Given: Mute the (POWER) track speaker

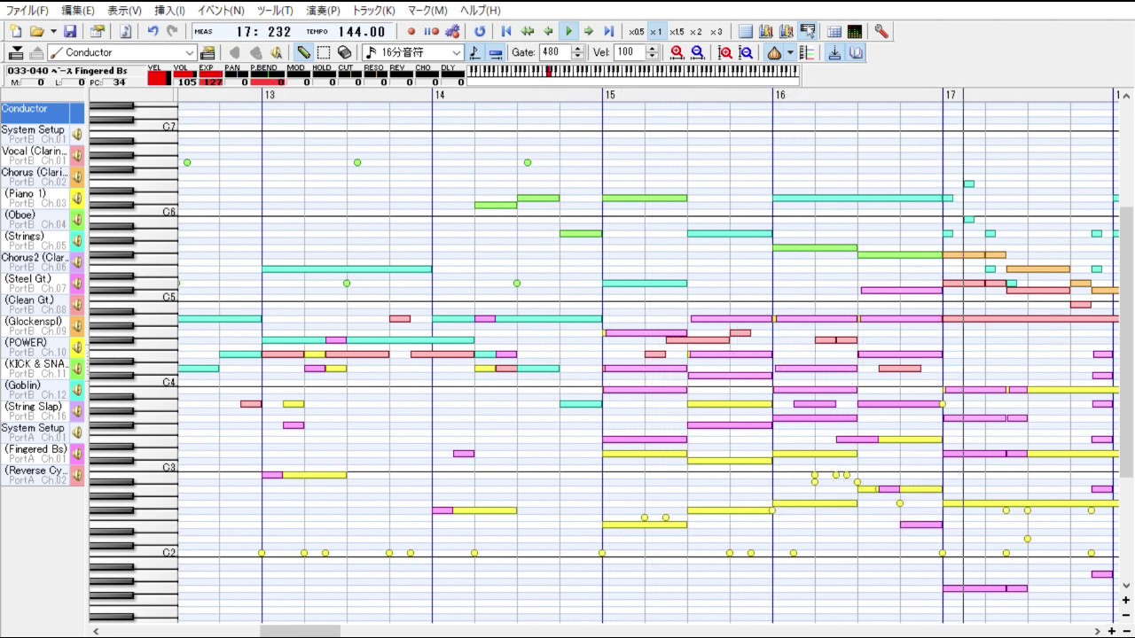Looking at the screenshot, I should click(77, 347).
